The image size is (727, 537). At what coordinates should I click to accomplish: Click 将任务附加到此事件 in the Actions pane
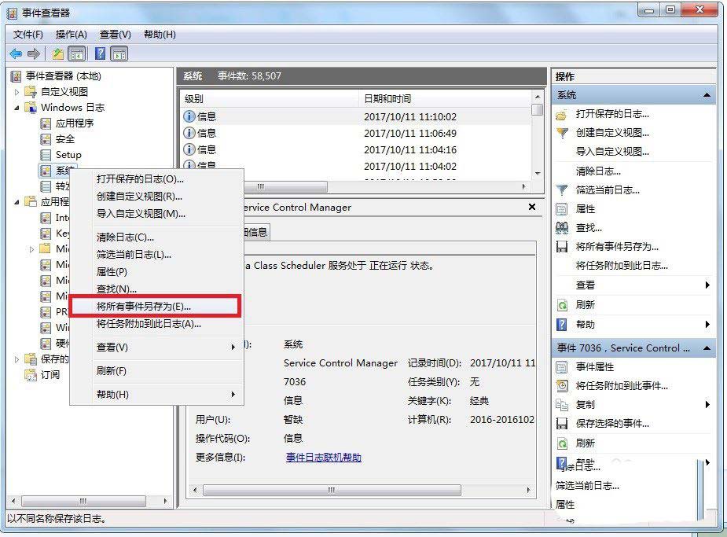pos(621,386)
